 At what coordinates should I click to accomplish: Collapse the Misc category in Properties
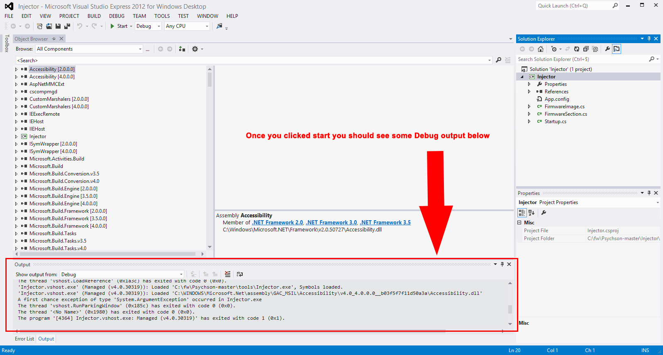[519, 223]
